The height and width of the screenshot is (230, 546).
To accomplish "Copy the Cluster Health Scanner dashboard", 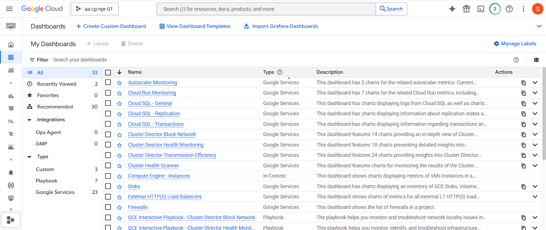I will tap(523, 166).
